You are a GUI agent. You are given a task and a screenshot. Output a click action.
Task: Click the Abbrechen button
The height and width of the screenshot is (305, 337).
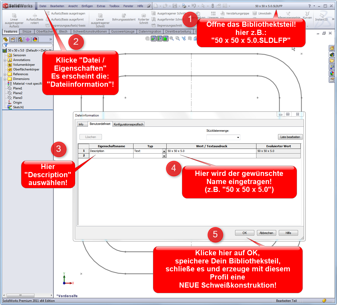pos(266,233)
